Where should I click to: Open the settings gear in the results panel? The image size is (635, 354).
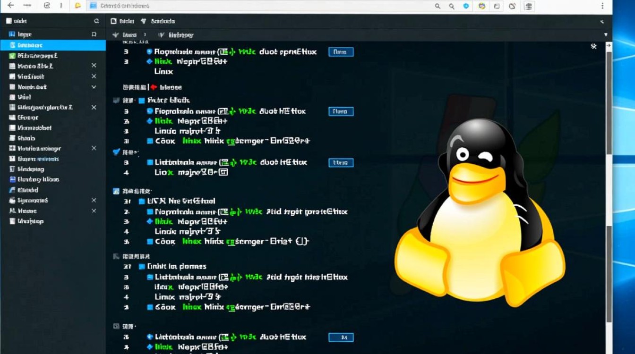click(594, 46)
